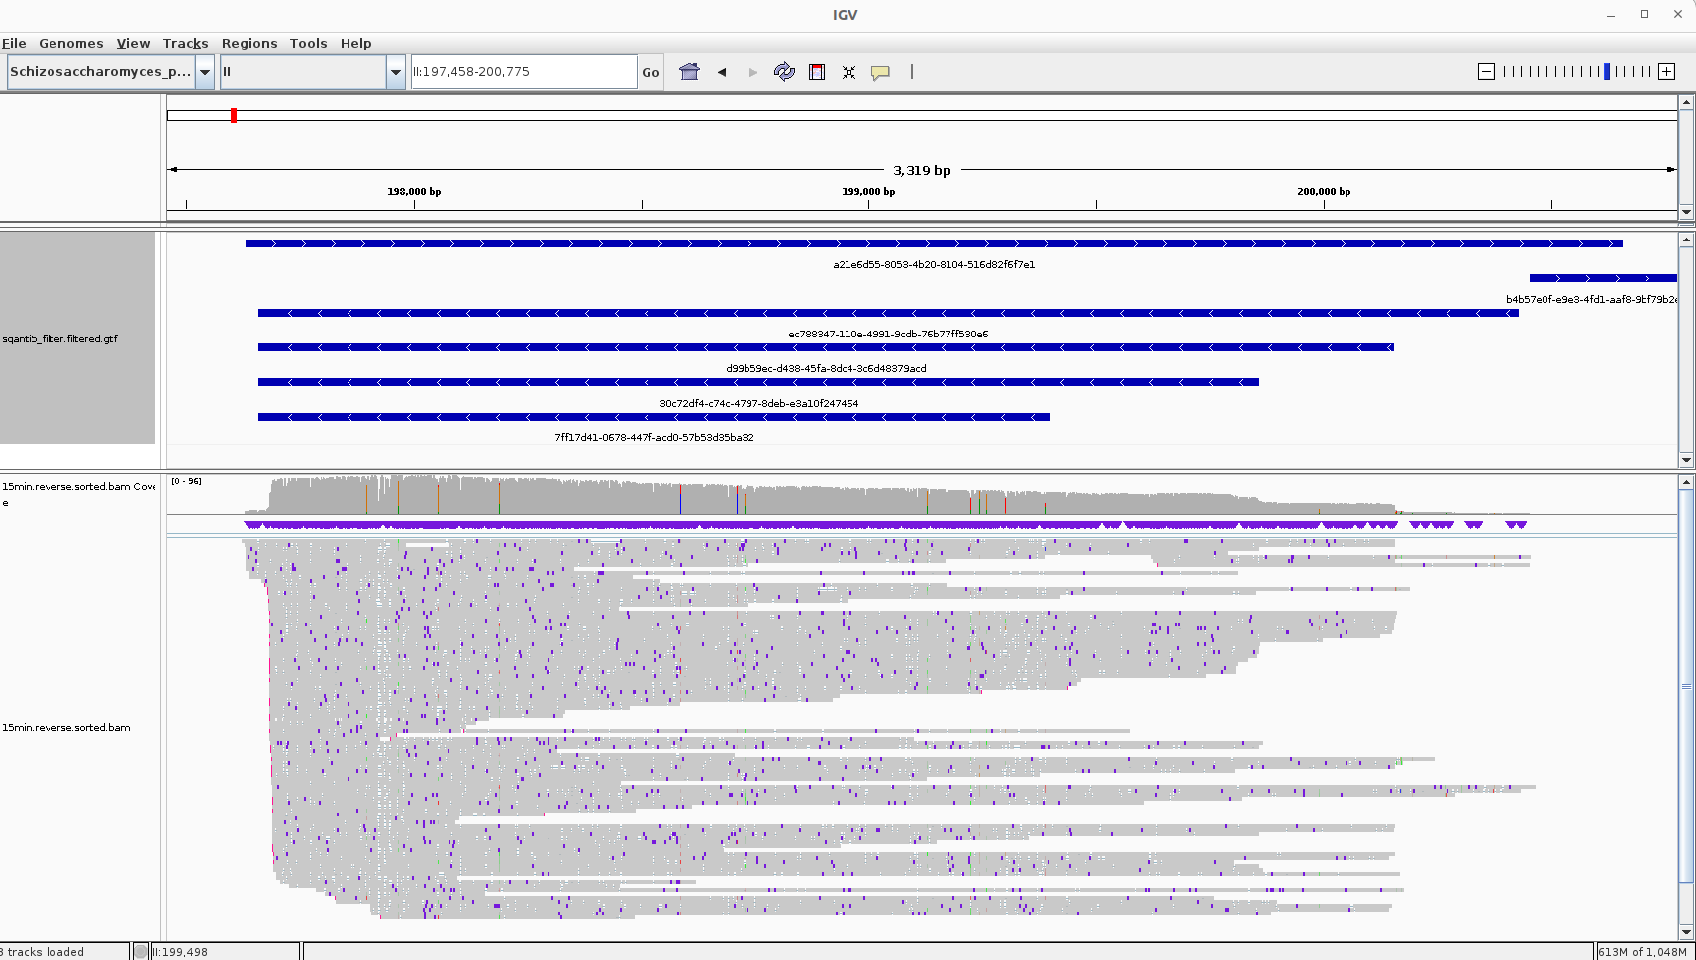Open the Tracks menu
1696x960 pixels.
[185, 43]
